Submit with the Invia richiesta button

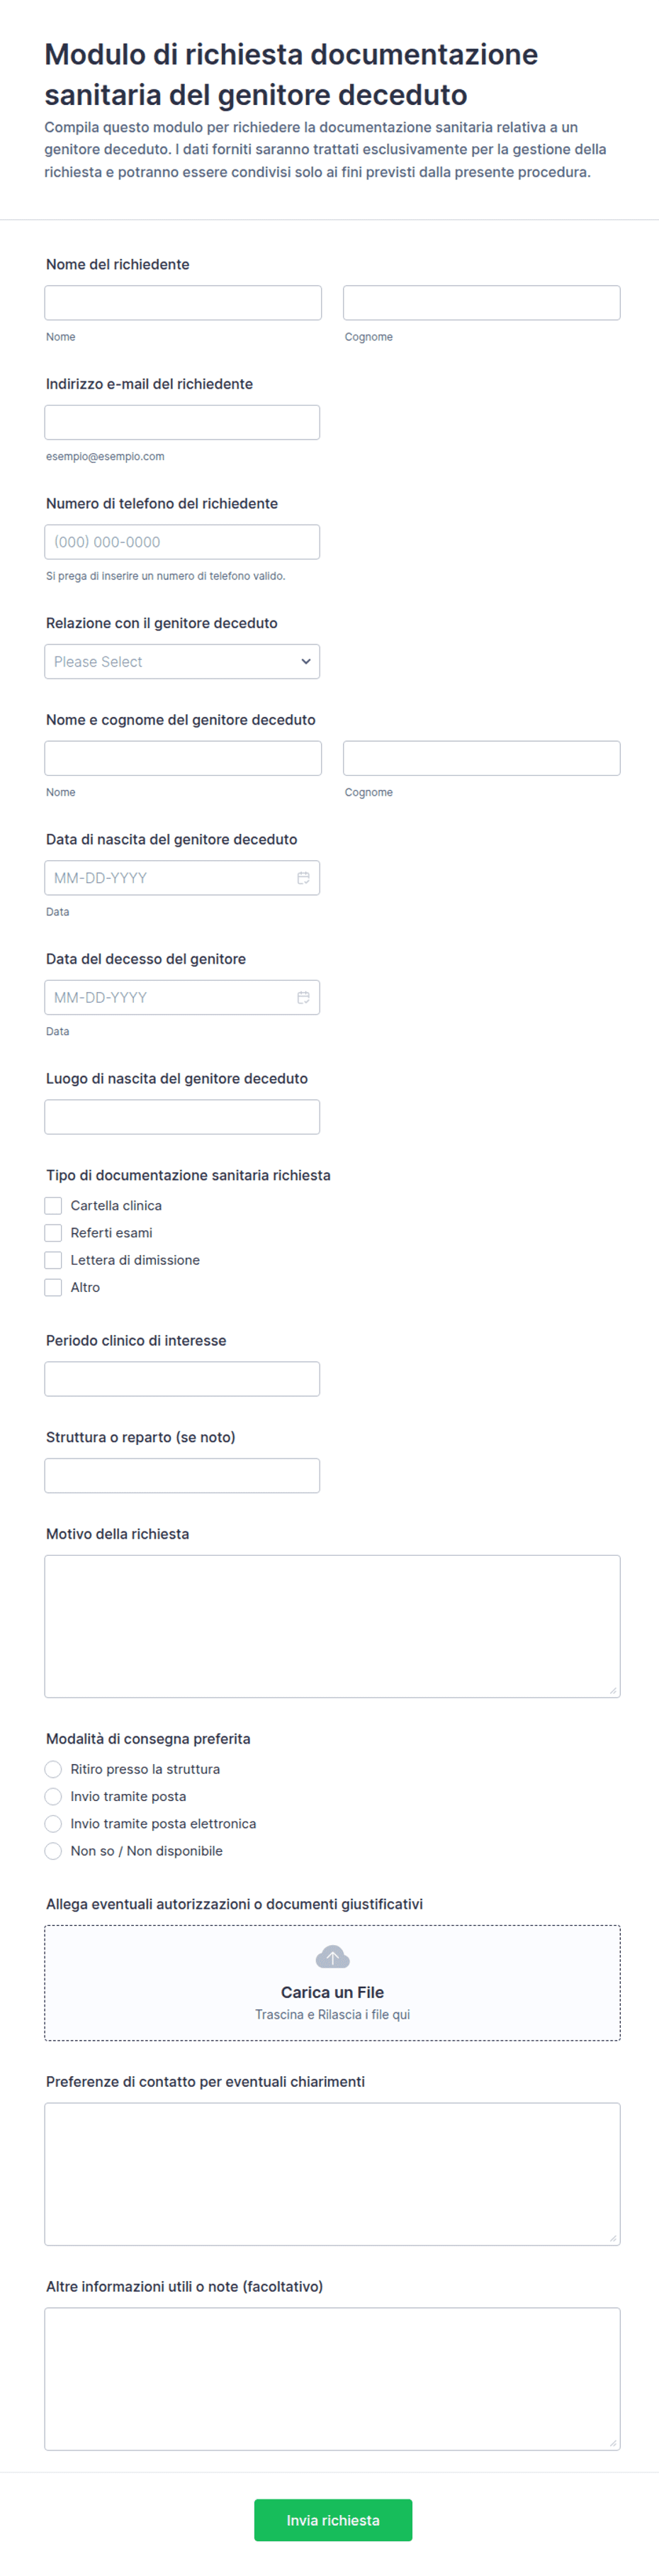point(333,2520)
